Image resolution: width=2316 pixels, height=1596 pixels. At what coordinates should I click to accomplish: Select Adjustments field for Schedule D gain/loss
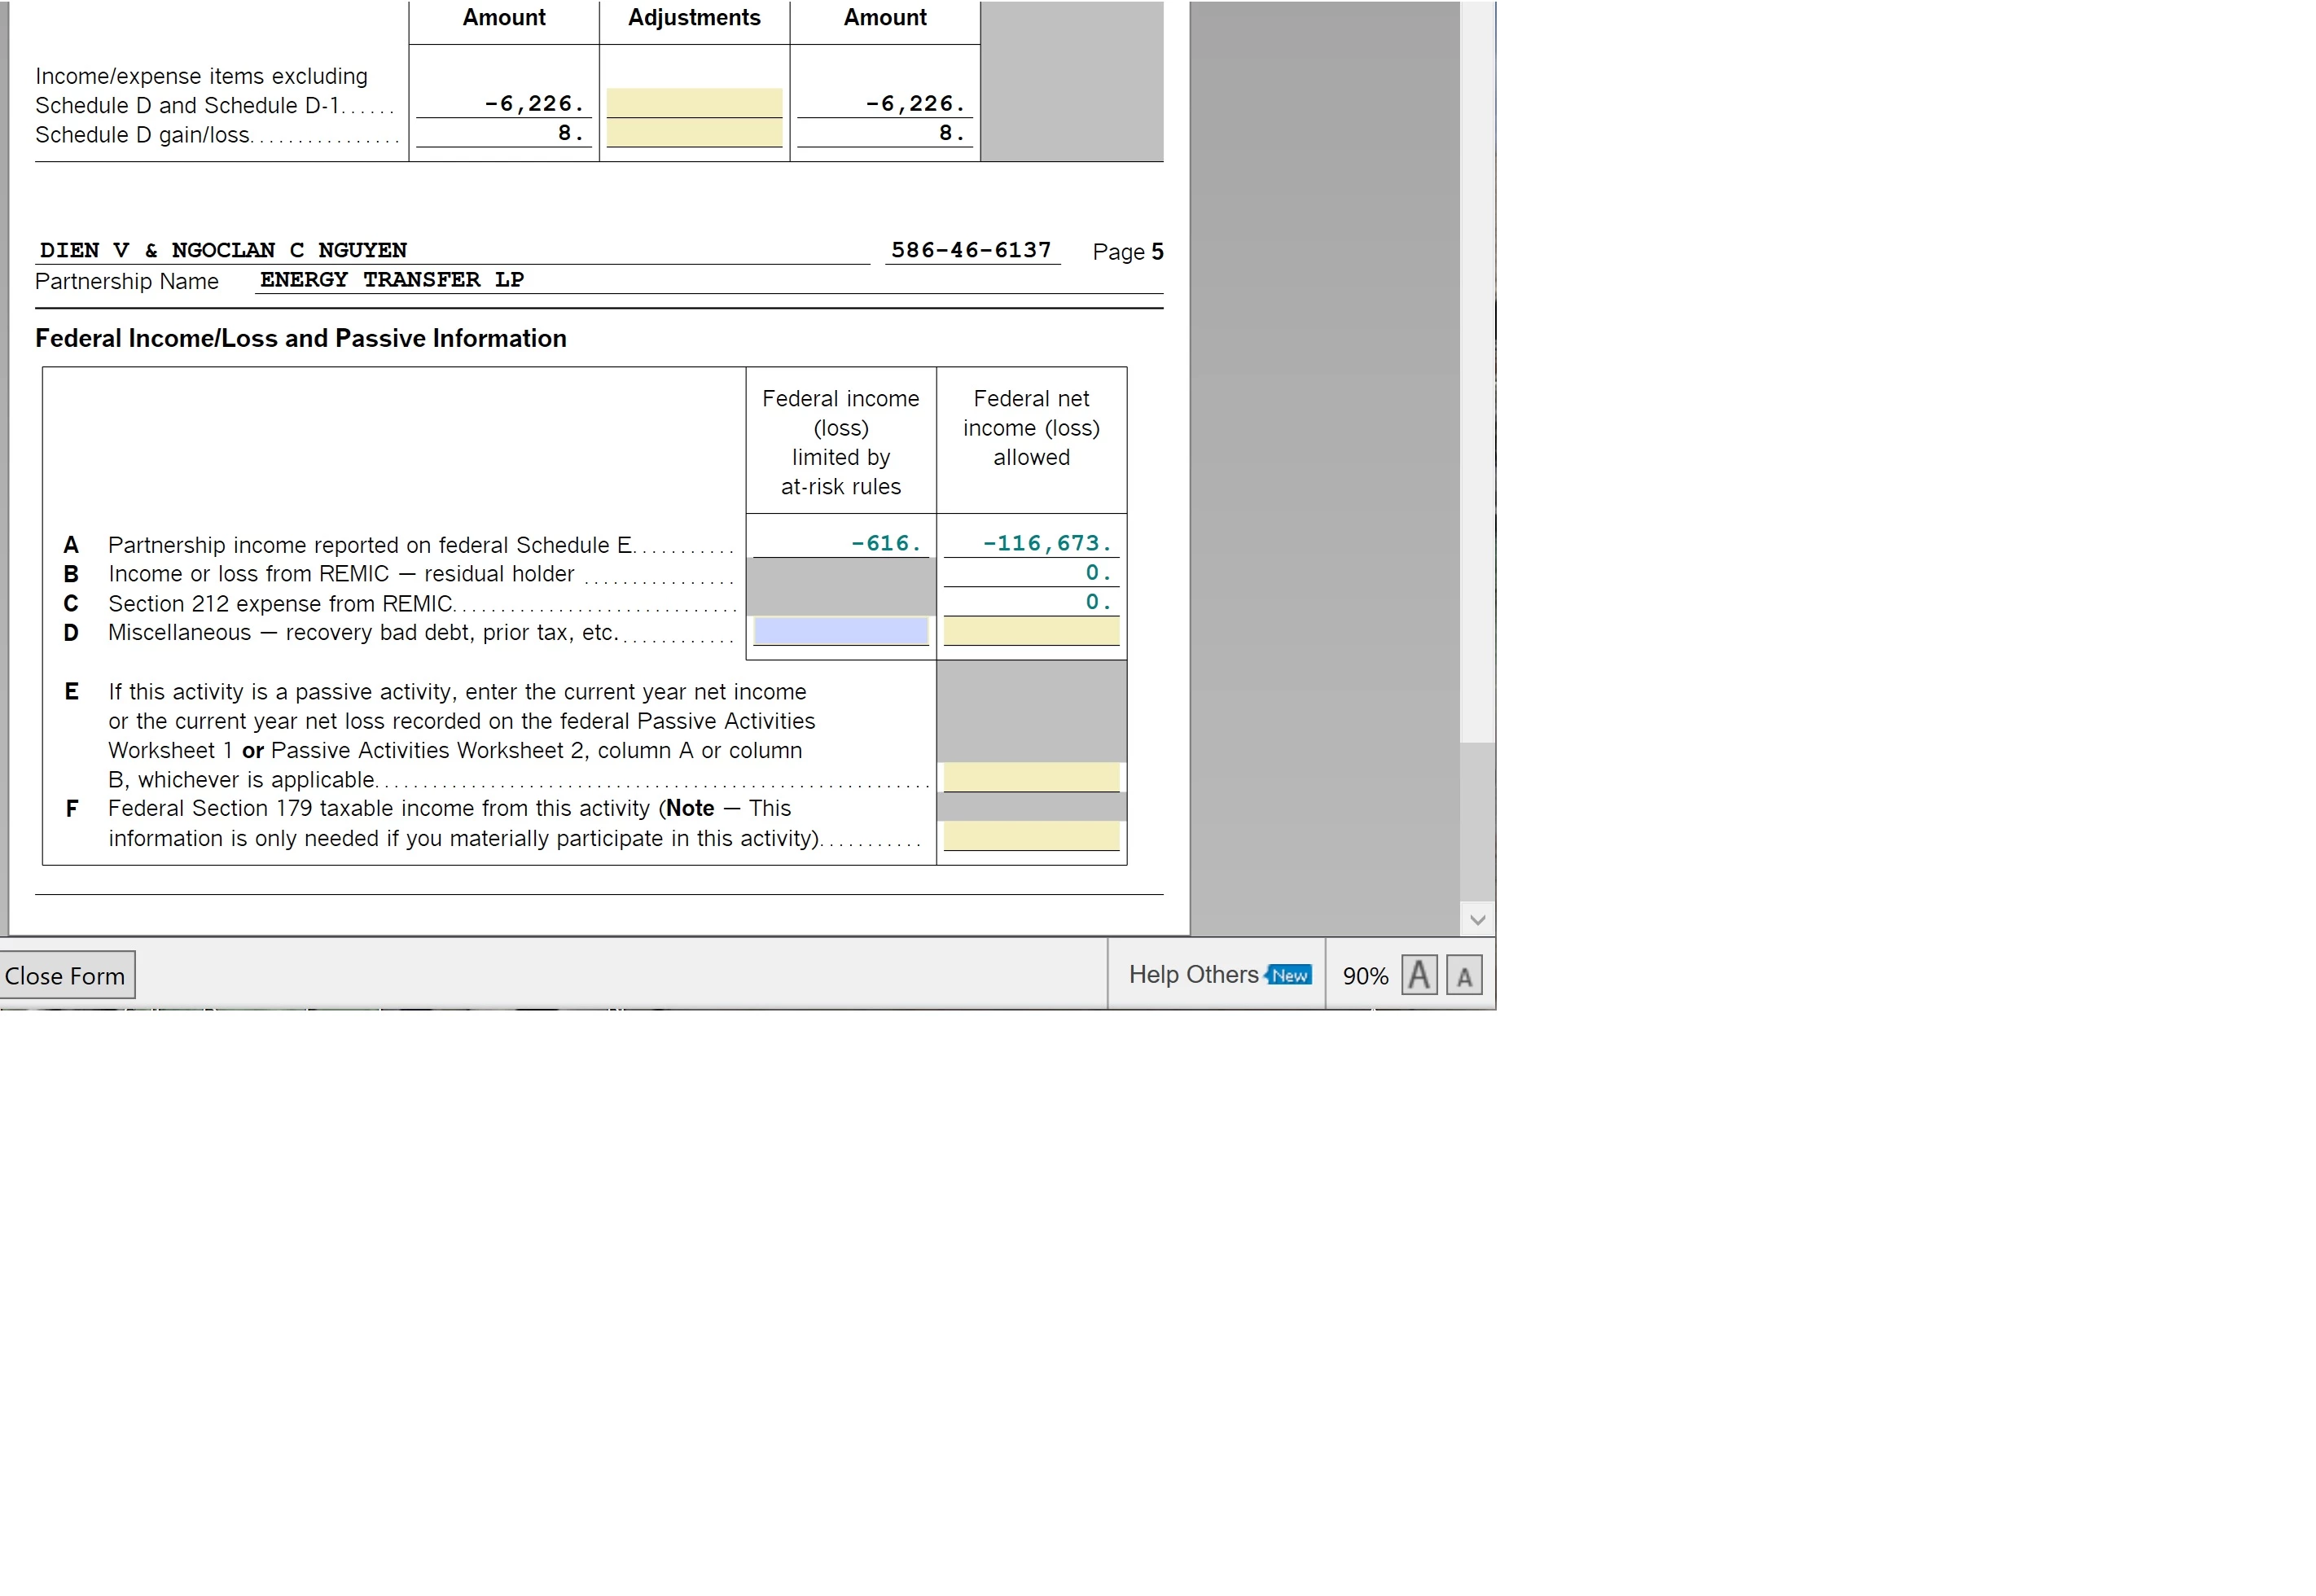tap(694, 133)
